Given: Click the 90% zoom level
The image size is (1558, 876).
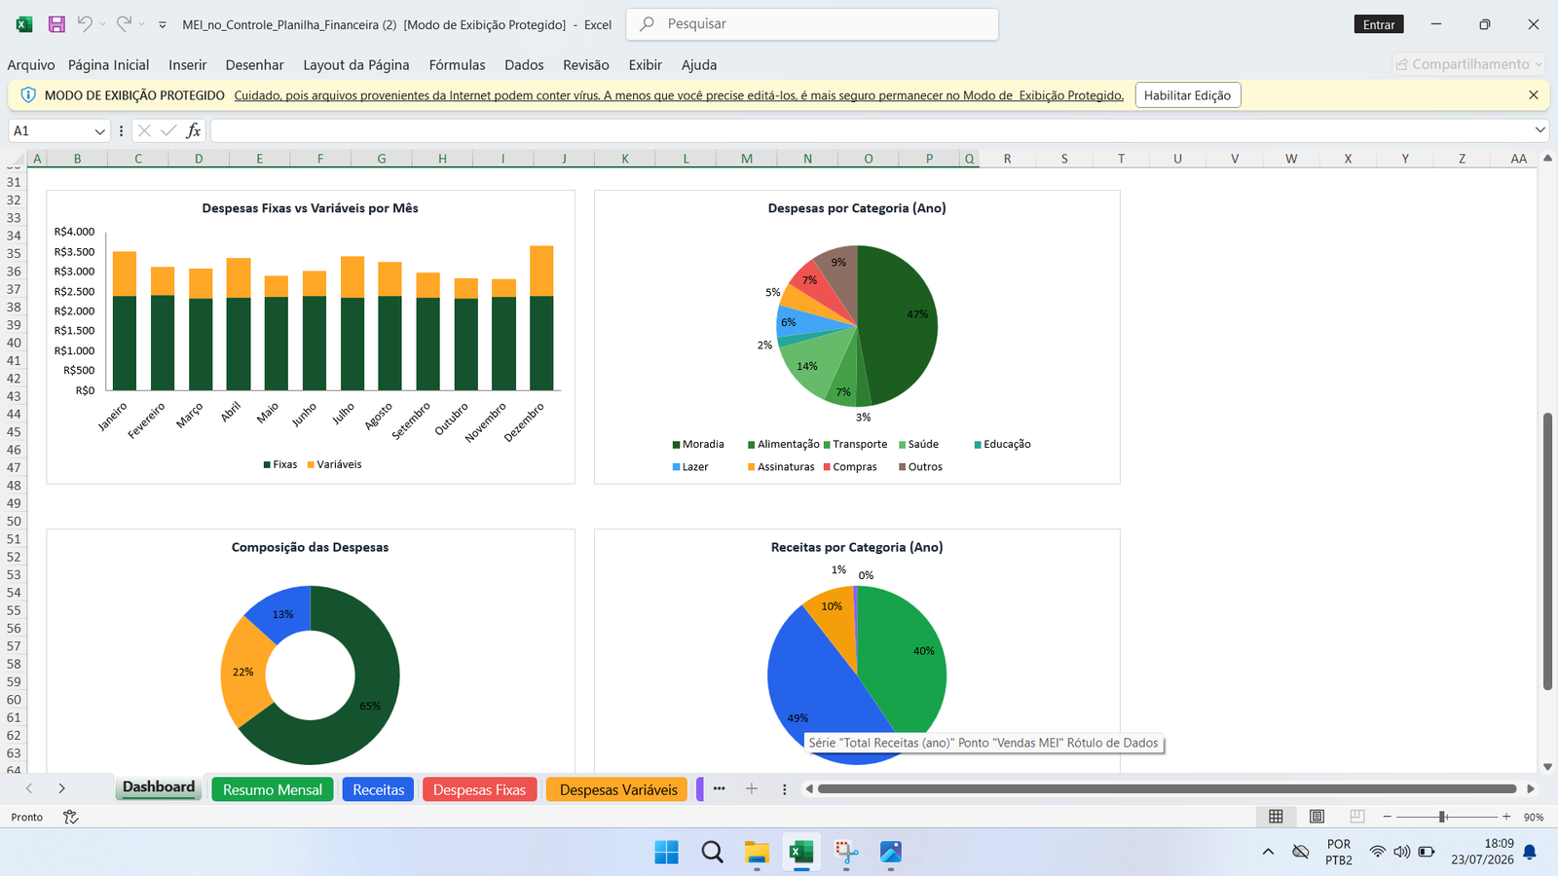Looking at the screenshot, I should [x=1534, y=818].
